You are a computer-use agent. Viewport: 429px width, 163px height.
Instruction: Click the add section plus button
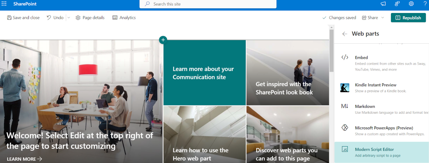[x=163, y=40]
